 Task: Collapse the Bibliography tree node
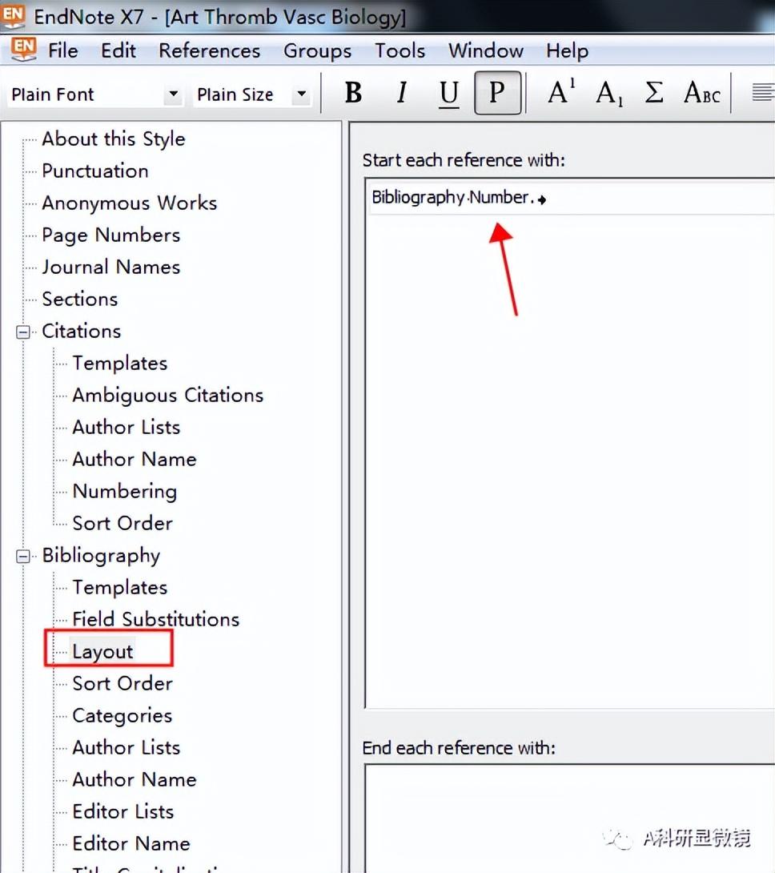click(23, 556)
